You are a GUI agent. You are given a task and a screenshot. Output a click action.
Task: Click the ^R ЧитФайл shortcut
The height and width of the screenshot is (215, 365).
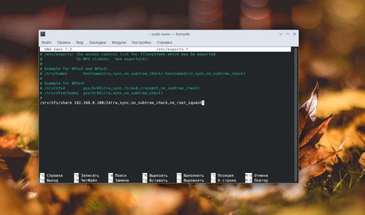[x=86, y=180]
